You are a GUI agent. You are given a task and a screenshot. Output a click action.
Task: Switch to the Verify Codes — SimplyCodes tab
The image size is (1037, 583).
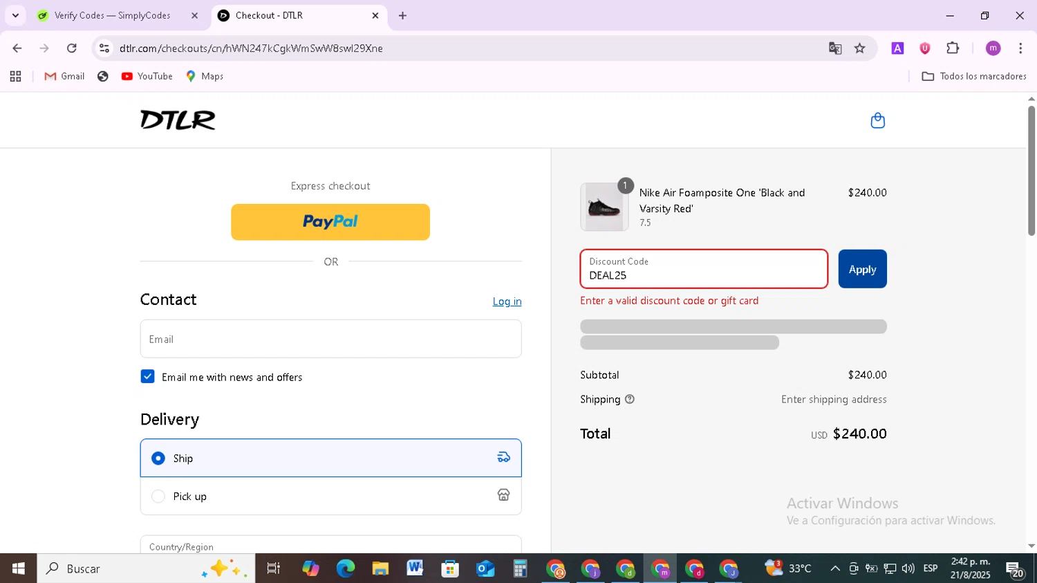point(113,15)
